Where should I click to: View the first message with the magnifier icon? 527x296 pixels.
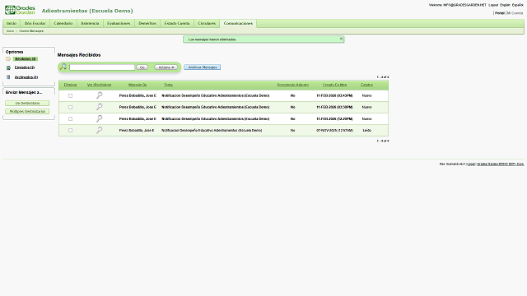click(x=99, y=95)
